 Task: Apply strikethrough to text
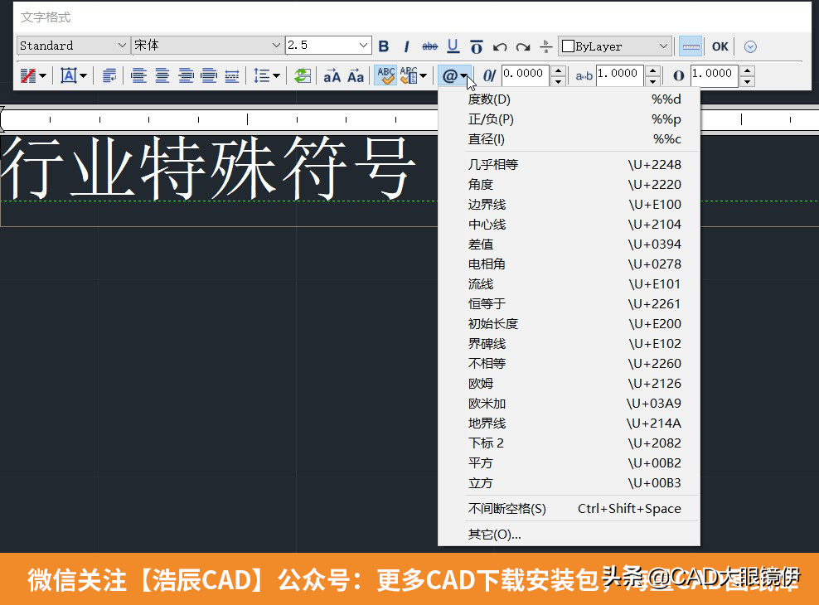[429, 46]
